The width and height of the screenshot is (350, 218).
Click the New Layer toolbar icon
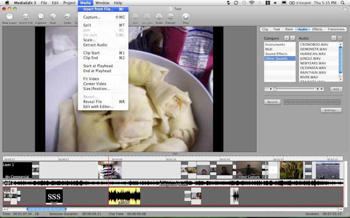coord(9,17)
